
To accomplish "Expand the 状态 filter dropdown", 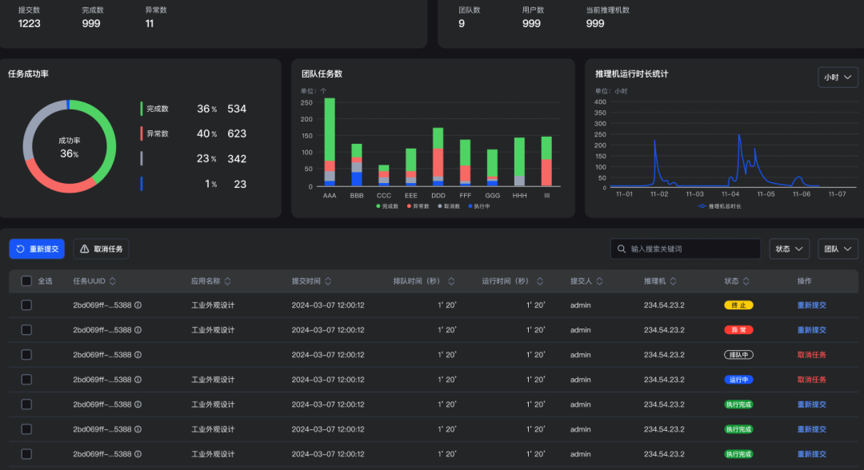I will point(789,249).
